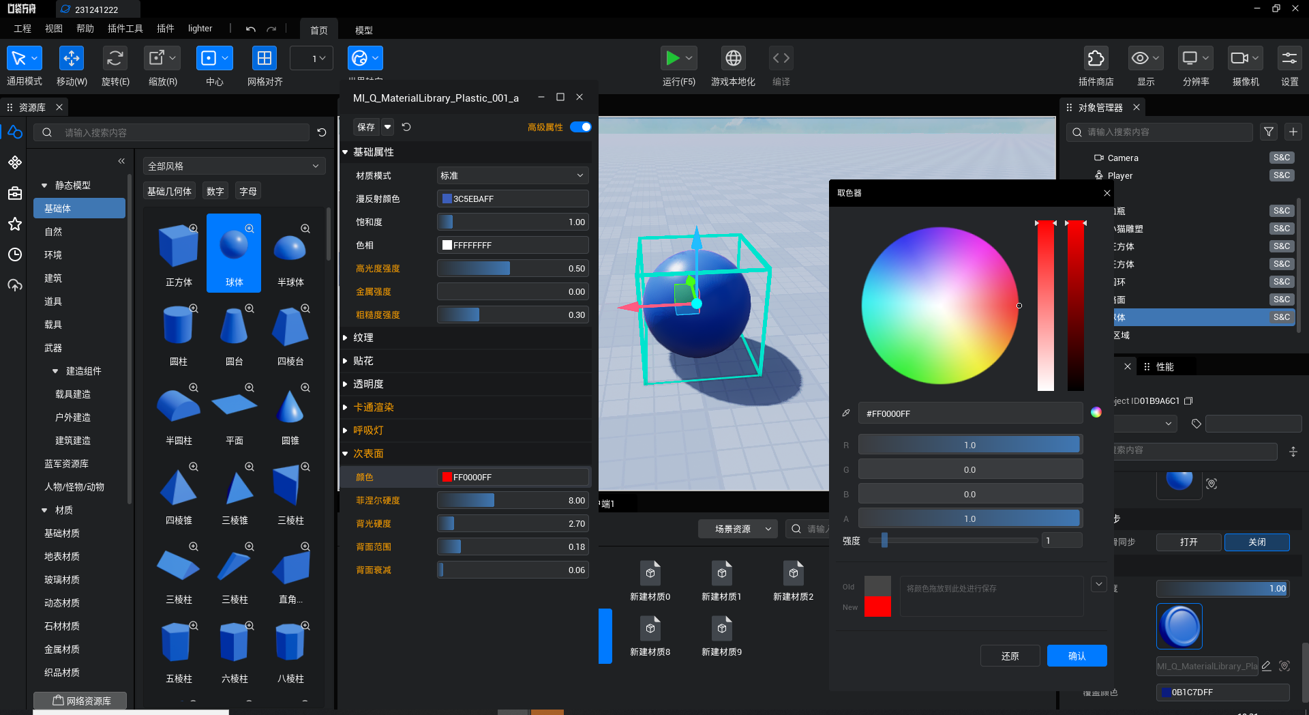Open the 工程 menu
This screenshot has height=715, width=1309.
coord(22,29)
